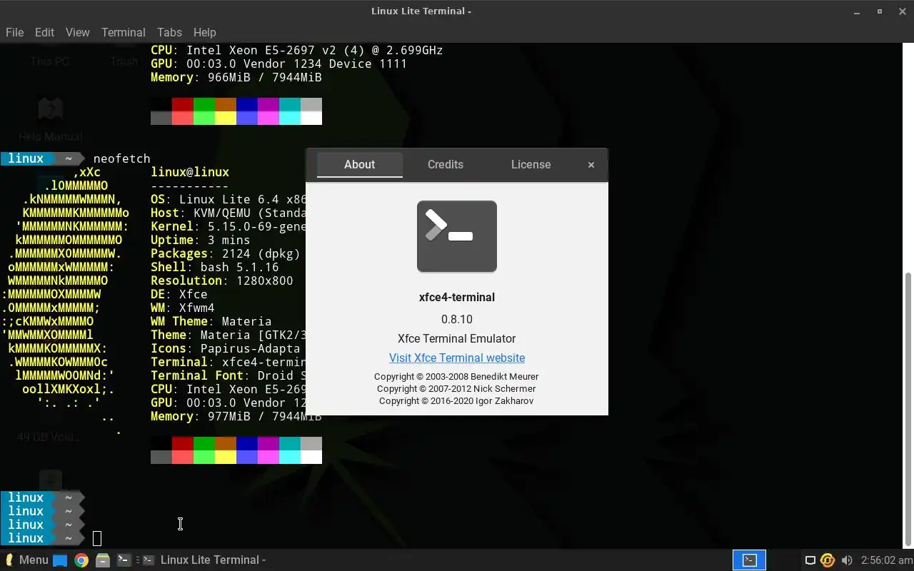Click the xfce4-terminal logo in About dialog
The image size is (914, 571).
(x=457, y=236)
